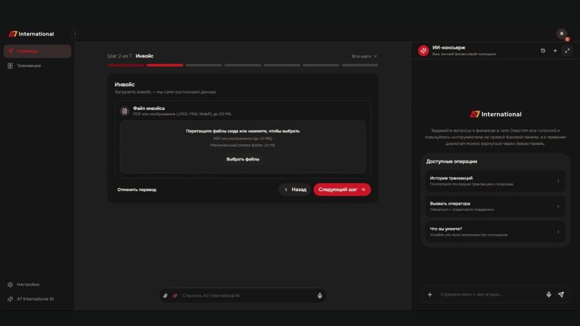This screenshot has width=580, height=326.
Task: Click the A7 International logo in sidebar
Action: click(31, 34)
